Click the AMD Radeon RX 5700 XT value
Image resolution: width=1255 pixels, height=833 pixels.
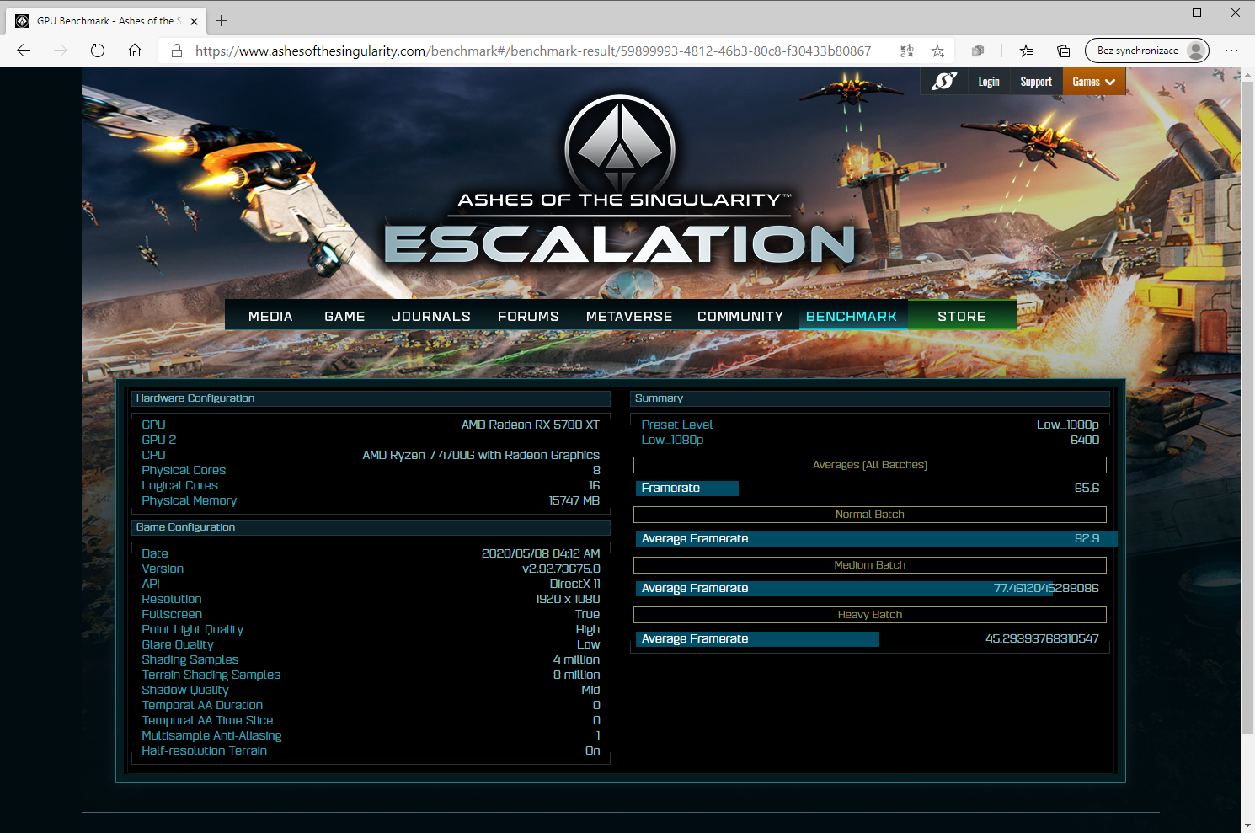pos(531,425)
